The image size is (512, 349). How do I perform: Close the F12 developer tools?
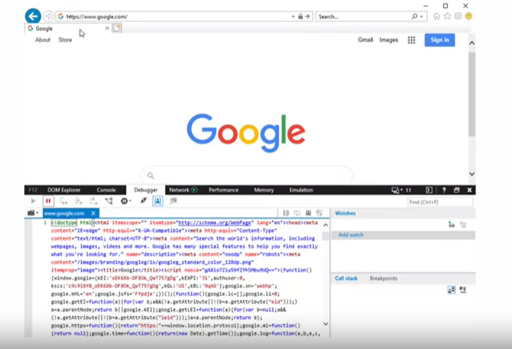469,190
